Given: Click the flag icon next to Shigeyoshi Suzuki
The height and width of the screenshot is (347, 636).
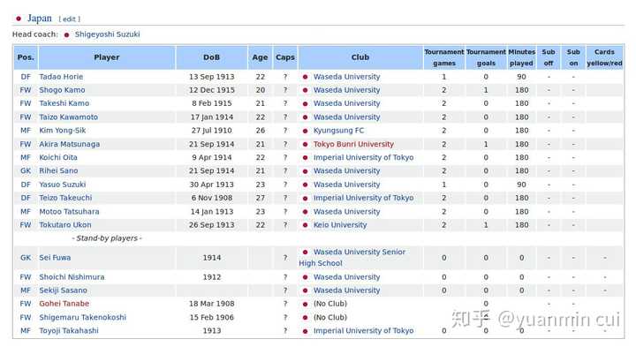Looking at the screenshot, I should pyautogui.click(x=66, y=34).
